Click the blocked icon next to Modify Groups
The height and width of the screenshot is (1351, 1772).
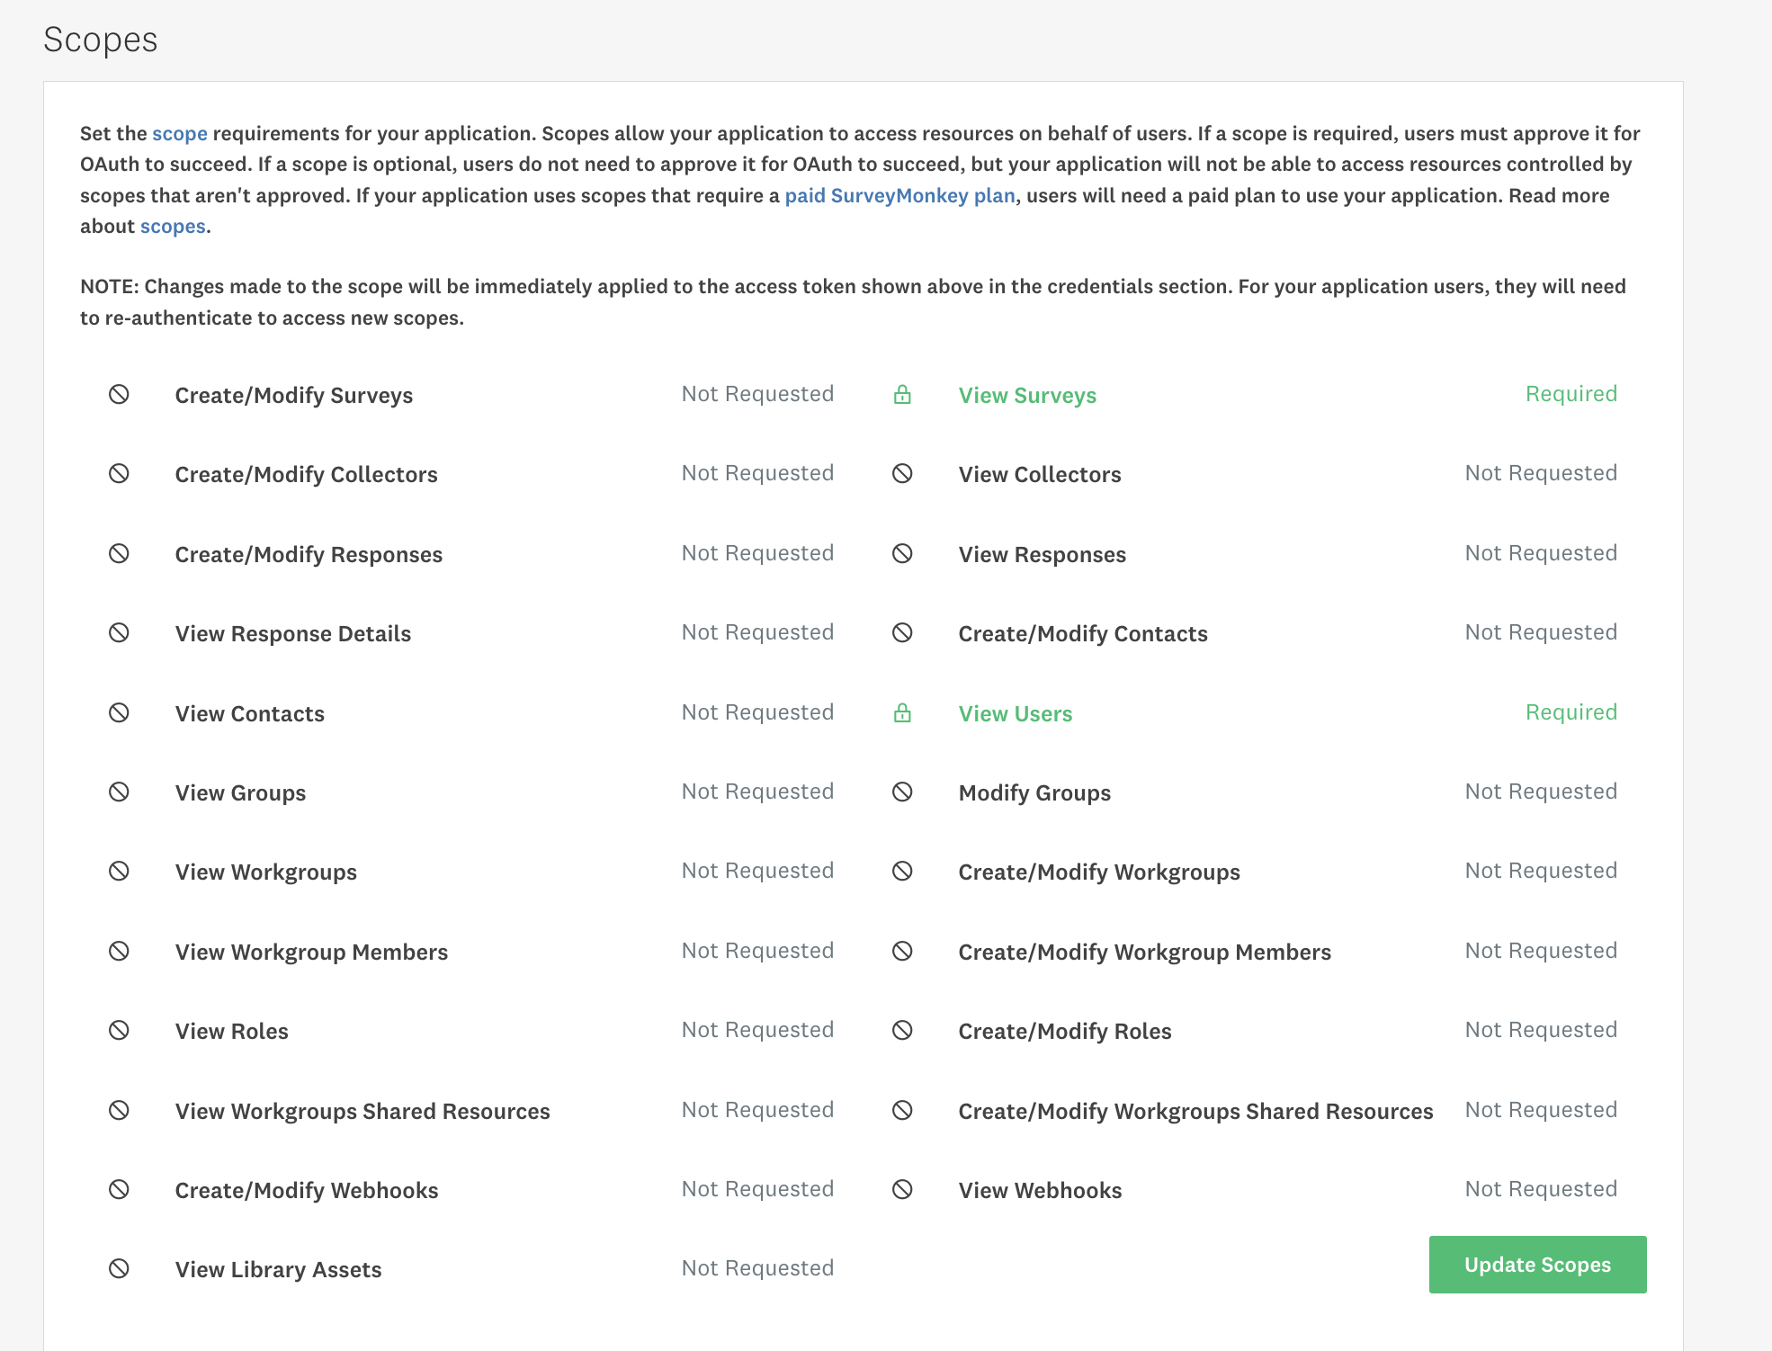pyautogui.click(x=902, y=792)
